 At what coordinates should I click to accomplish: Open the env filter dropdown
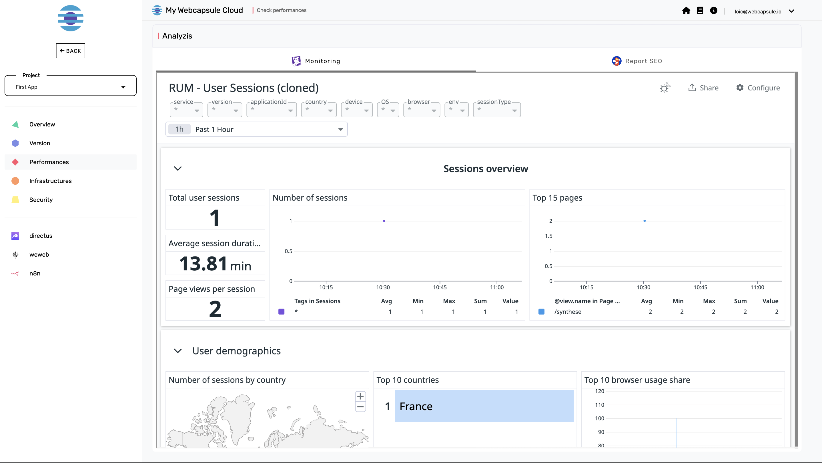(457, 110)
